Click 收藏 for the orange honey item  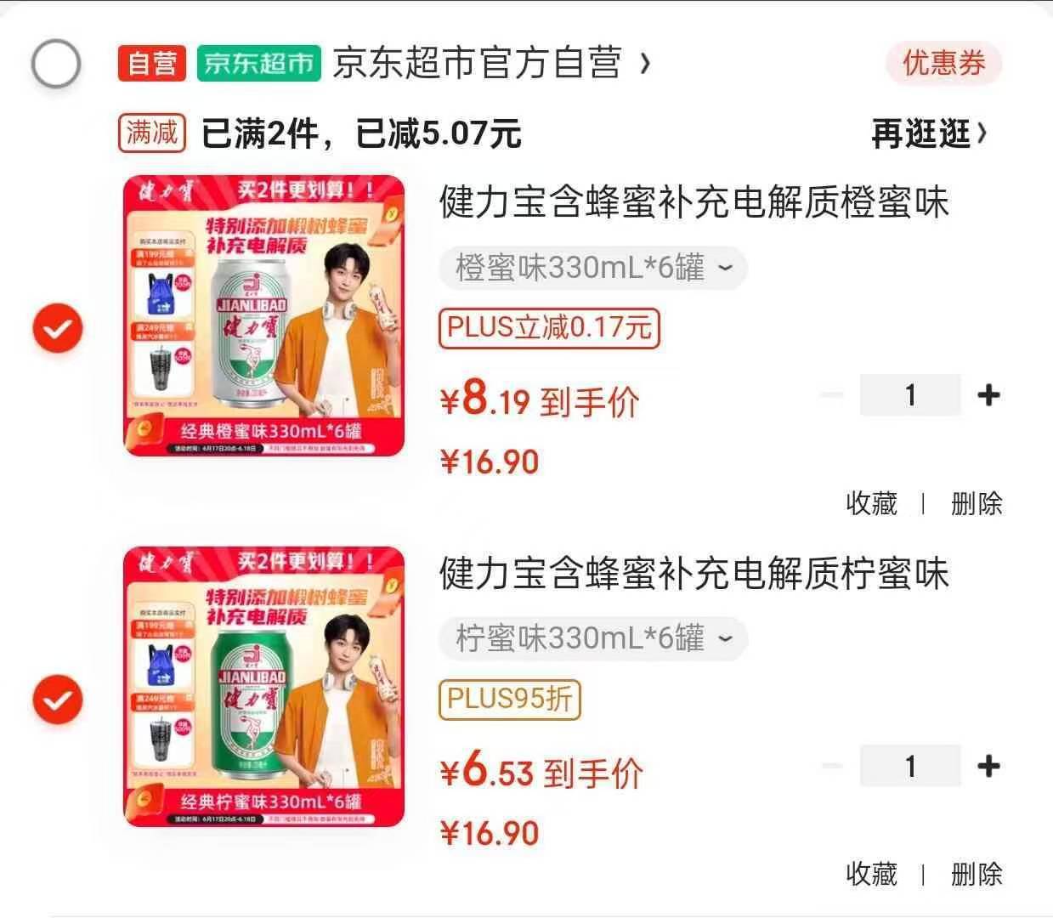coord(872,504)
